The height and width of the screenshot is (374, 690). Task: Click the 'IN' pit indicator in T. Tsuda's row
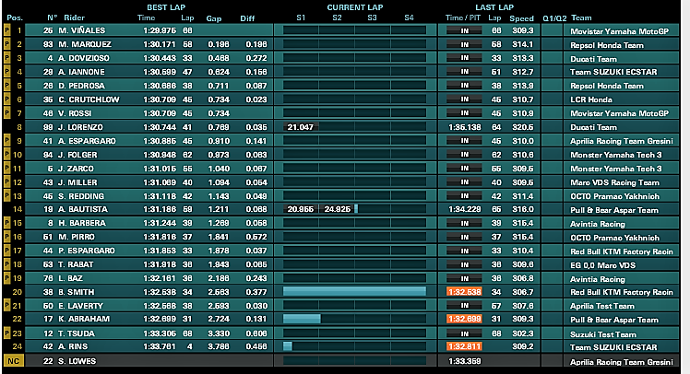[464, 333]
